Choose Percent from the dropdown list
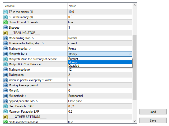This screenshot has width=169, height=126. point(100,59)
